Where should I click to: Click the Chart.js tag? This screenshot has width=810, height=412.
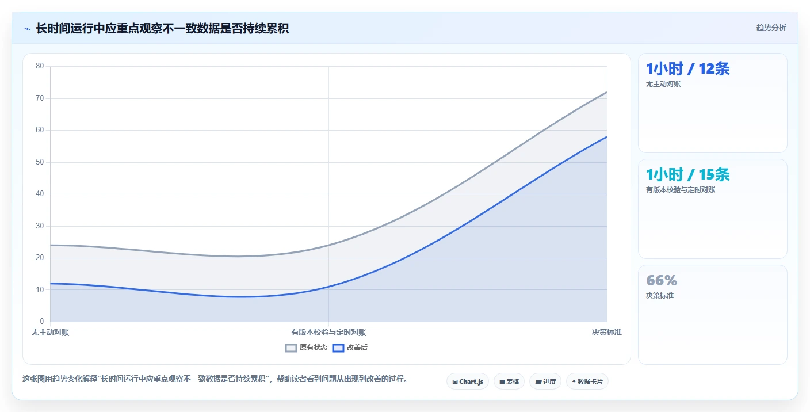coord(467,382)
